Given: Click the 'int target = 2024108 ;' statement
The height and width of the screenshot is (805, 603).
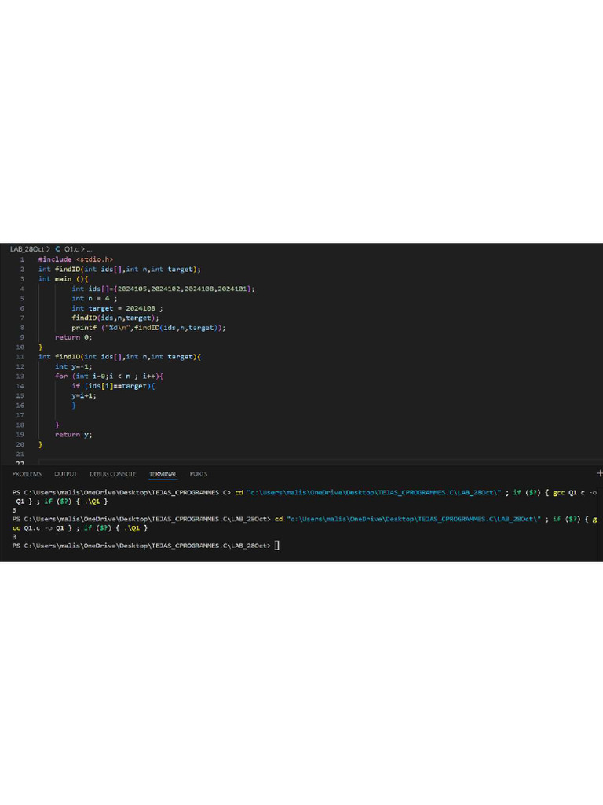Looking at the screenshot, I should (118, 308).
